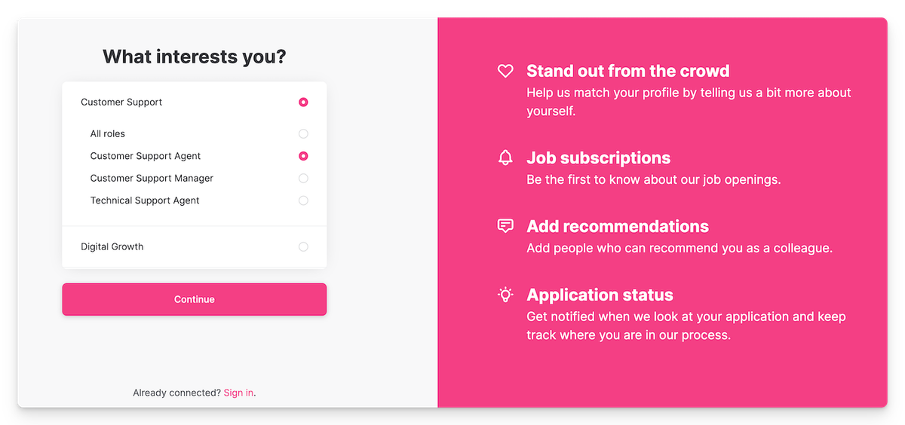905x425 pixels.
Task: Select the Customer Support Agent radio button
Action: tap(303, 156)
